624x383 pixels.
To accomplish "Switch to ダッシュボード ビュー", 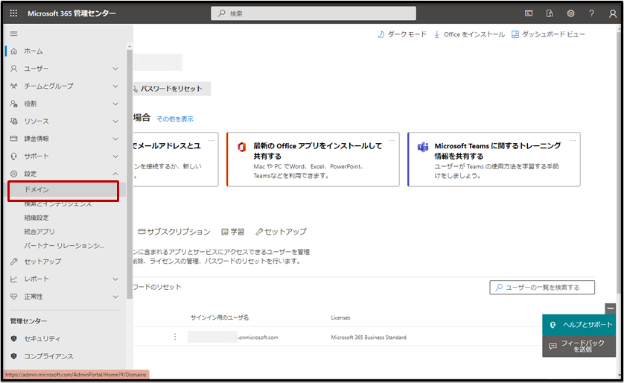I will (x=548, y=34).
